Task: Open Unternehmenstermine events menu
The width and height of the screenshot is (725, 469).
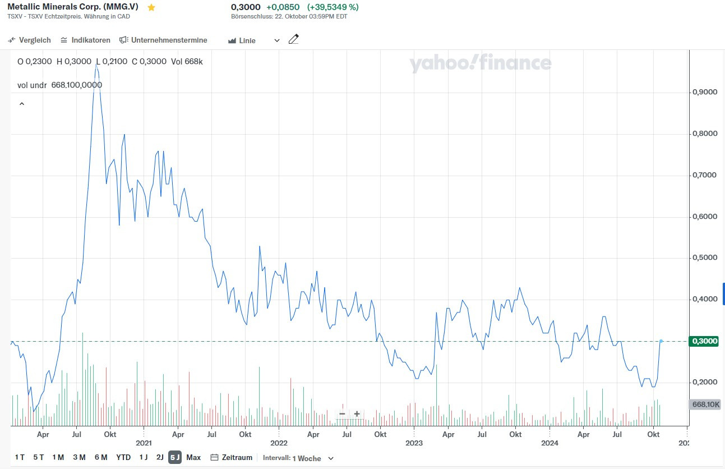Action: (163, 40)
